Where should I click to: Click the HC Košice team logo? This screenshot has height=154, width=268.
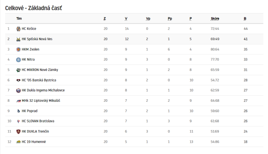point(18,29)
